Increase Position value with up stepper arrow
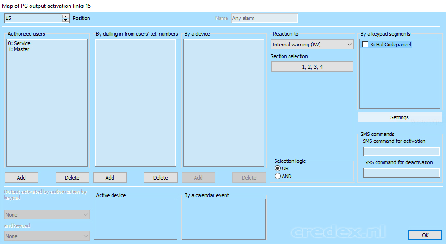 (65, 17)
